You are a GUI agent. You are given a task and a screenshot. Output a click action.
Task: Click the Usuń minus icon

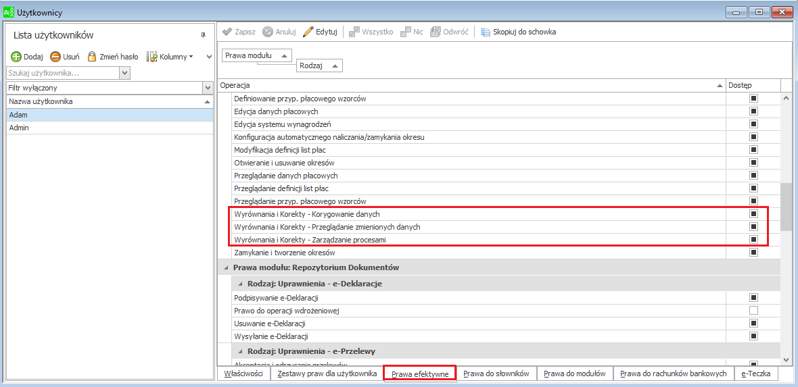(x=55, y=57)
